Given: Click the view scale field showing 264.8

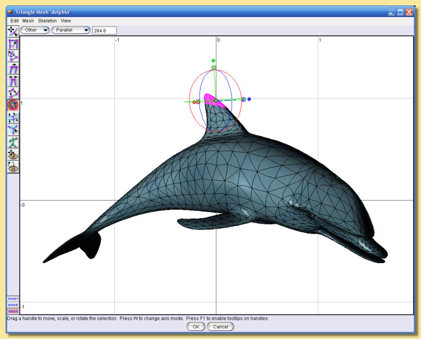Looking at the screenshot, I should click(x=104, y=30).
